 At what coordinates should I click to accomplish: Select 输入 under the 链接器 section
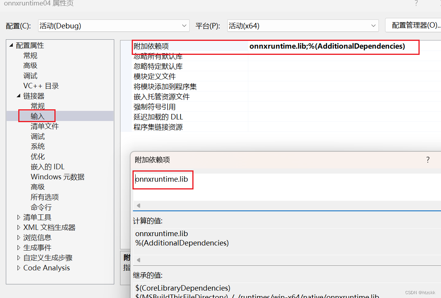[37, 116]
